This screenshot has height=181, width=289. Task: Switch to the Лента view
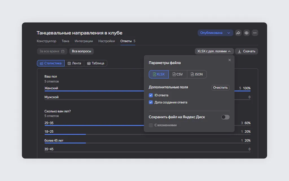click(x=74, y=63)
